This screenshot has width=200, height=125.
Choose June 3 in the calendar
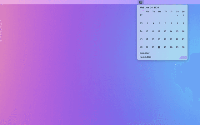147,23
